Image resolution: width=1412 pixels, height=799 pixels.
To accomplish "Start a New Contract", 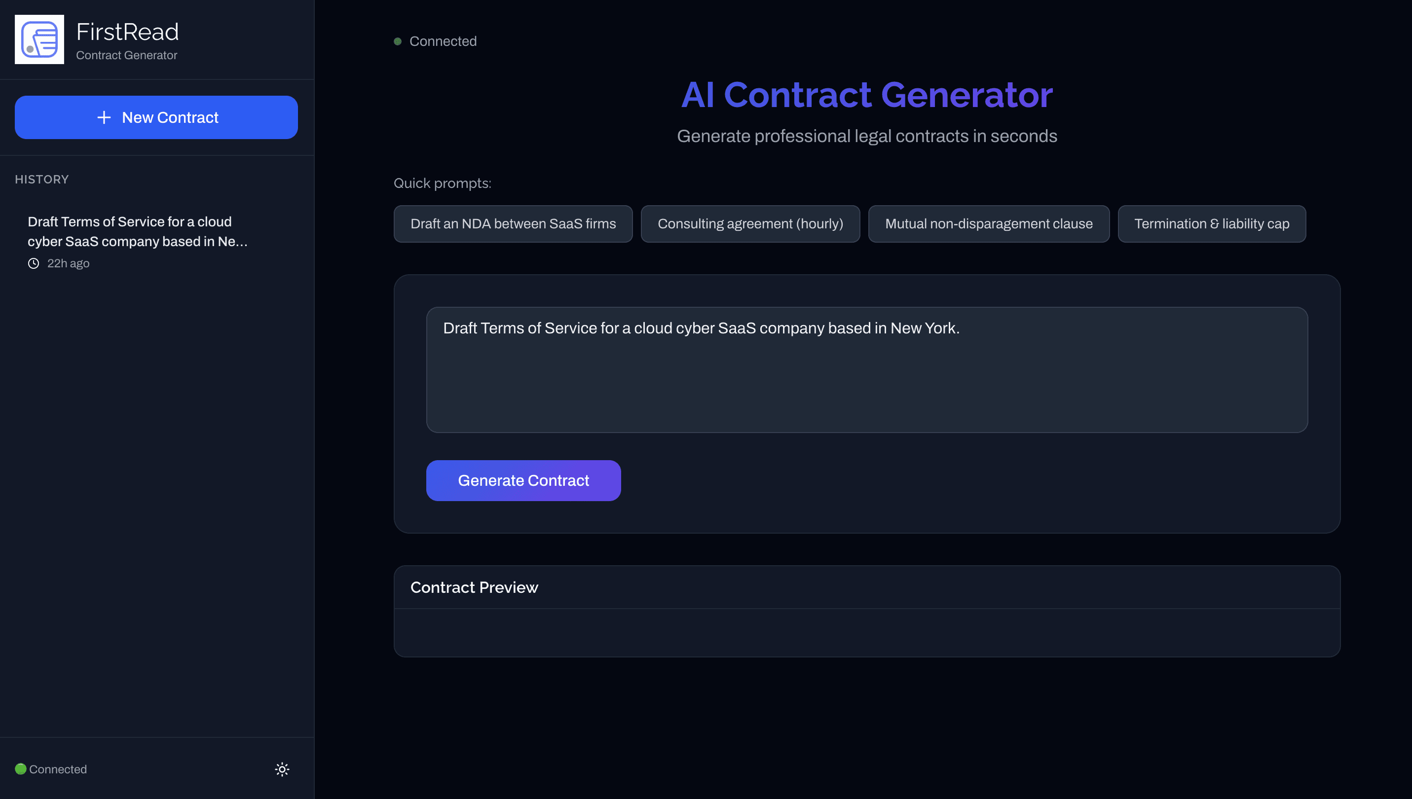I will [156, 117].
